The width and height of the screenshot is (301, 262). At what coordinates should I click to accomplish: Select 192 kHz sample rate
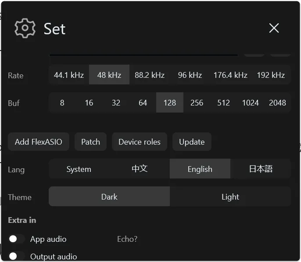pyautogui.click(x=271, y=75)
